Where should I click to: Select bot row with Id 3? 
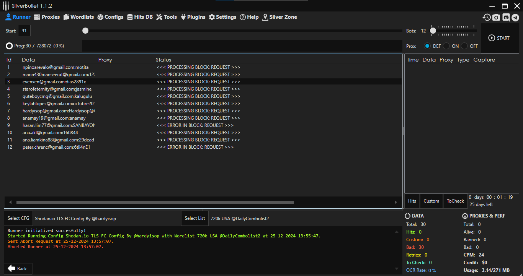click(203, 82)
